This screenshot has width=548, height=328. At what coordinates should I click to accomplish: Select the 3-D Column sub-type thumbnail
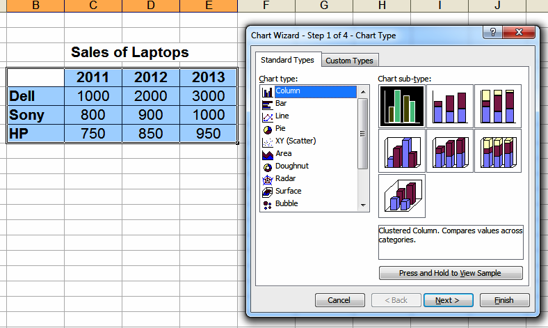click(402, 196)
